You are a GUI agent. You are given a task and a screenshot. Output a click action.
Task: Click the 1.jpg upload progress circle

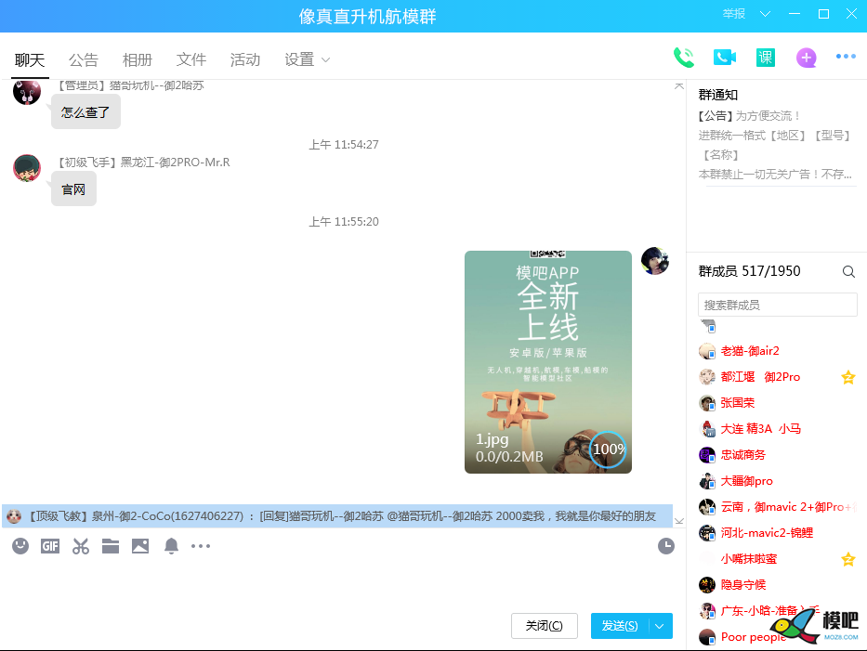click(608, 449)
